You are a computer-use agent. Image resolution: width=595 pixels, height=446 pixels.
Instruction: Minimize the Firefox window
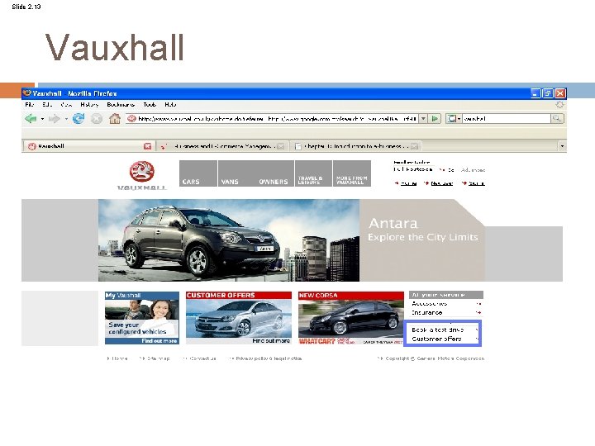(535, 93)
